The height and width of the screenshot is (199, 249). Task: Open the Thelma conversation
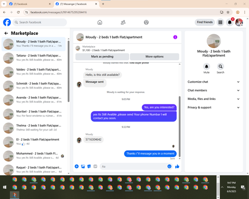(34, 128)
